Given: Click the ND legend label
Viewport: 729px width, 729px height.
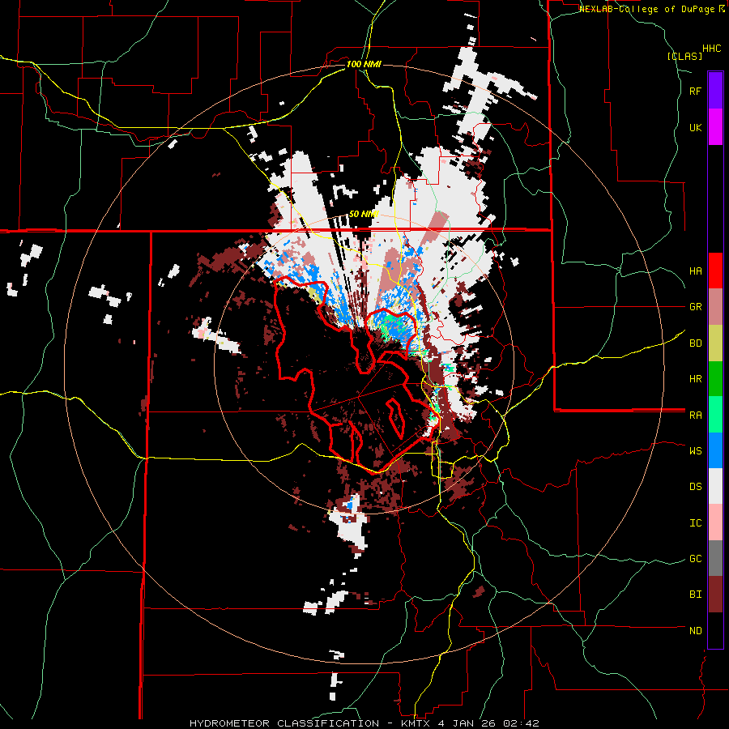Looking at the screenshot, I should pyautogui.click(x=695, y=631).
